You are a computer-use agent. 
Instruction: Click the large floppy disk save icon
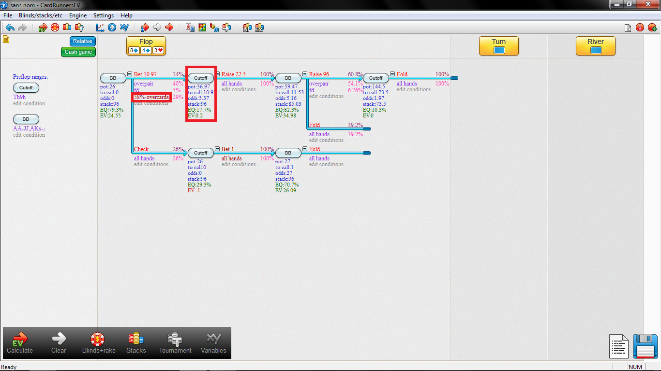[645, 346]
